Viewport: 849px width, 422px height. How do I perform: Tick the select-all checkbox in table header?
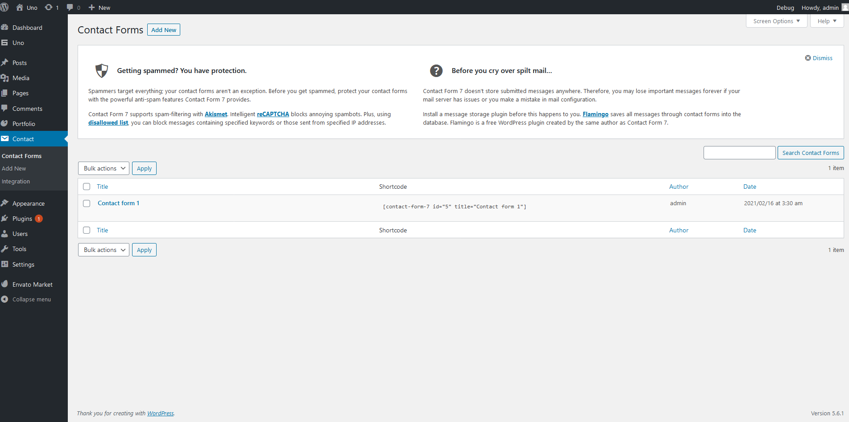[87, 187]
